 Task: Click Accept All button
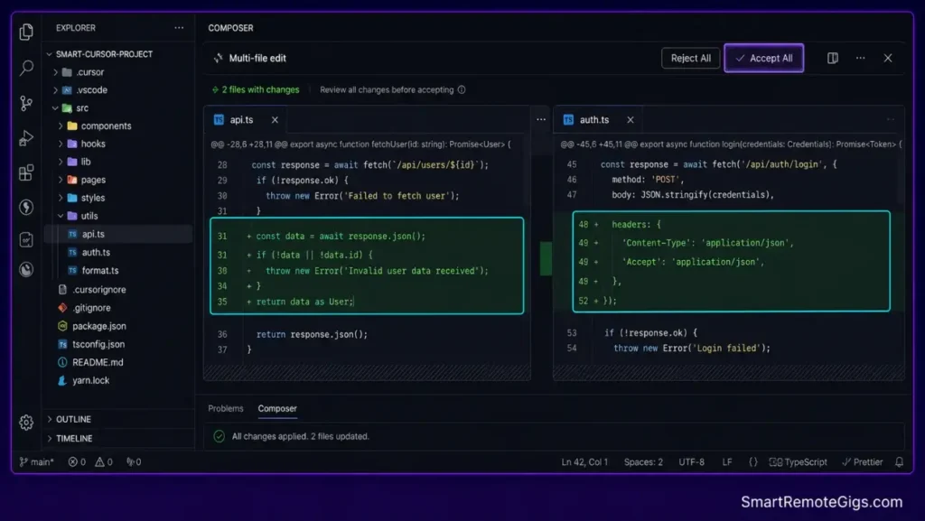coord(763,58)
